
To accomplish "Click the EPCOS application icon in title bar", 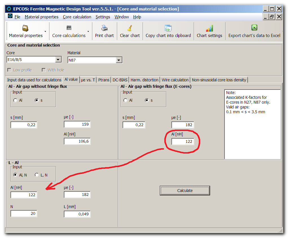I will coord(9,9).
